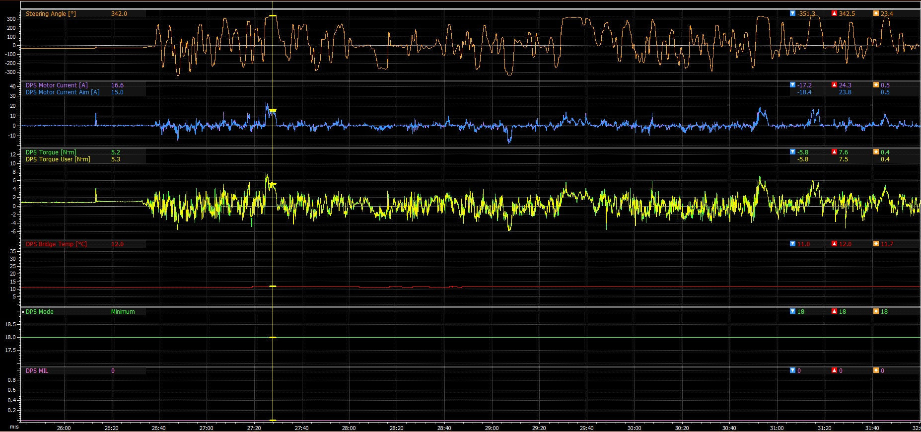The width and height of the screenshot is (921, 432).
Task: Click the DPS Mode maximum icon
Action: 834,312
